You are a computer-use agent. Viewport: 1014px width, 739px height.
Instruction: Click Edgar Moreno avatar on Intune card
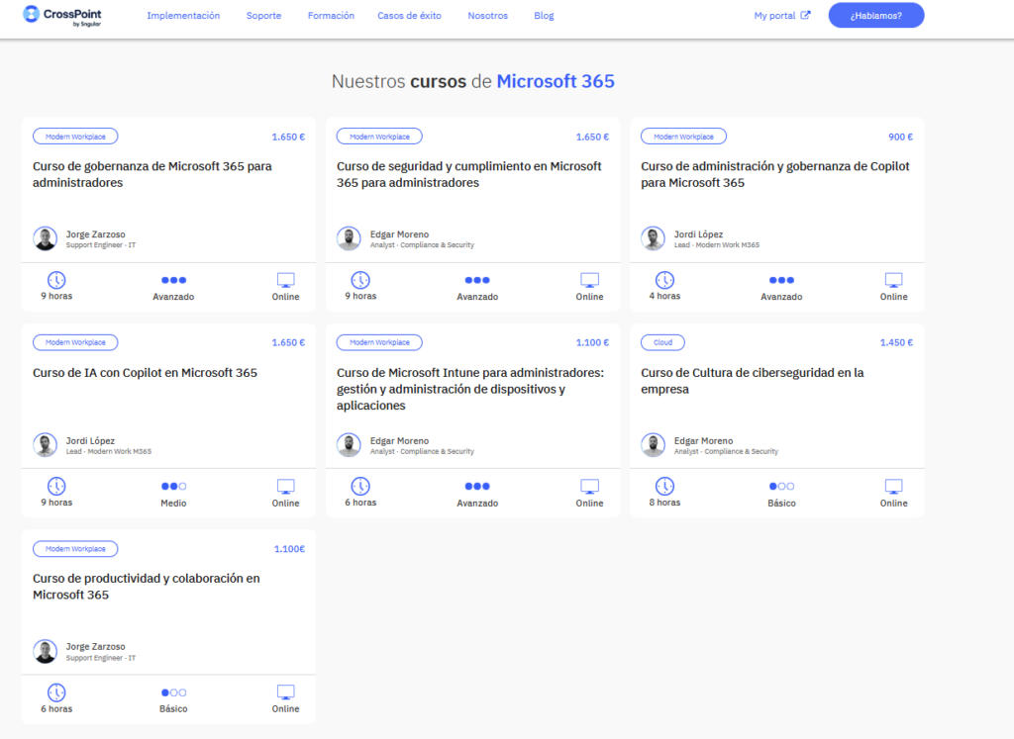pyautogui.click(x=350, y=445)
